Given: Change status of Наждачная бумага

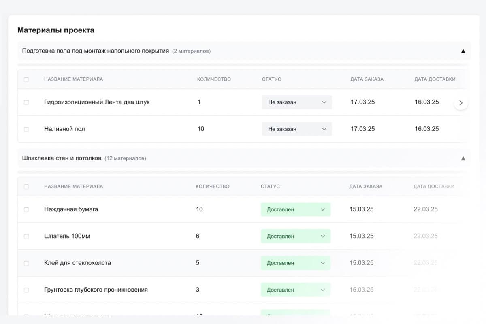Looking at the screenshot, I should click(296, 209).
